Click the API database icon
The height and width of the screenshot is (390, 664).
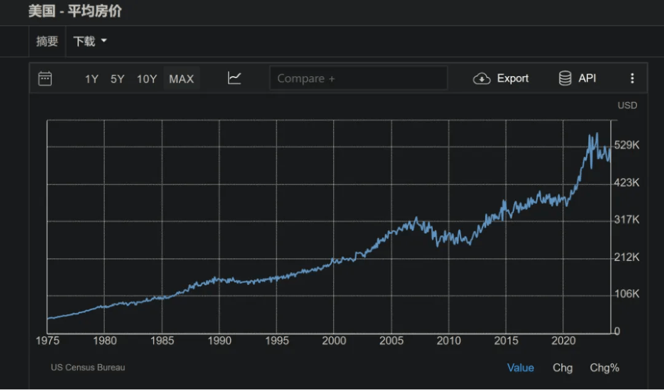tap(565, 79)
